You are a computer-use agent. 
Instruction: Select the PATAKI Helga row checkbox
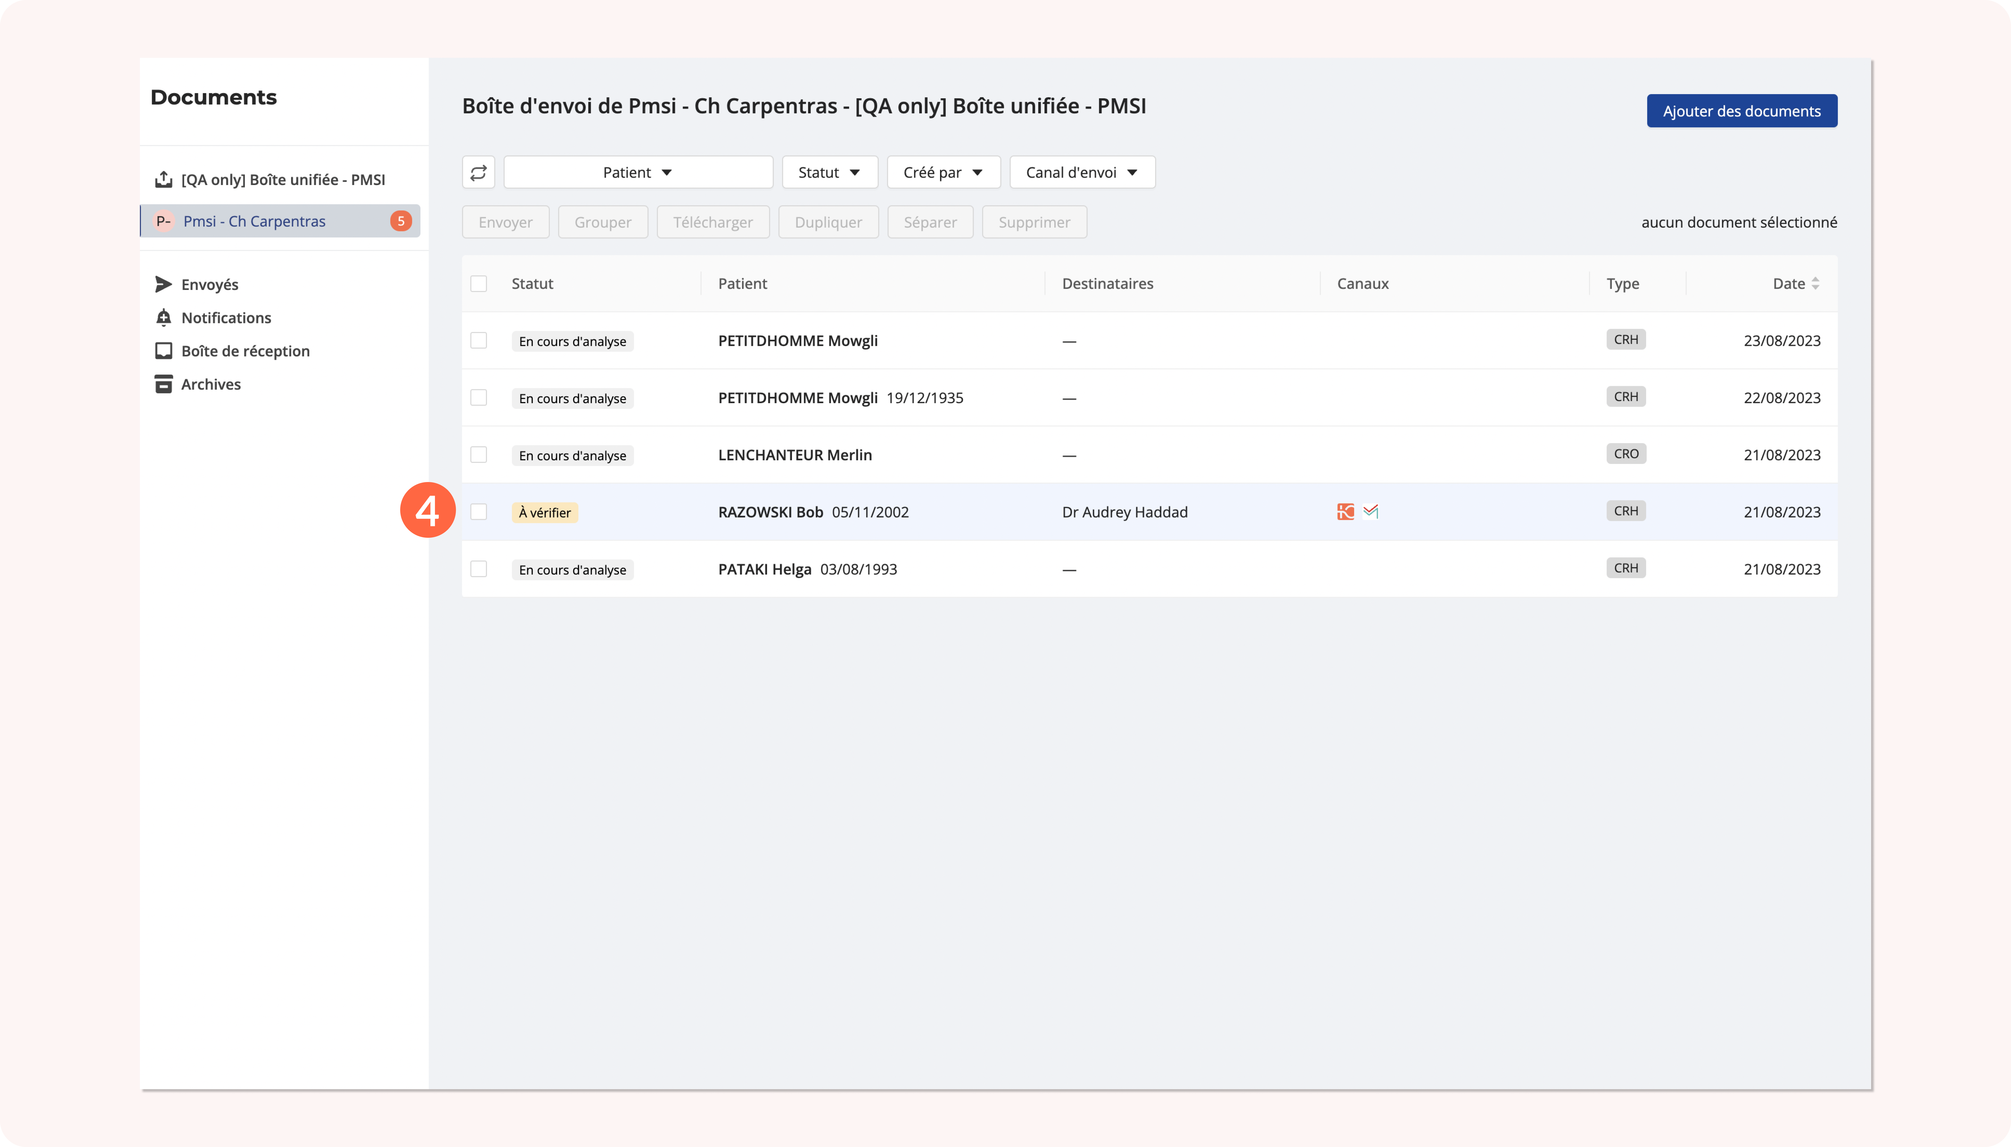(x=478, y=569)
